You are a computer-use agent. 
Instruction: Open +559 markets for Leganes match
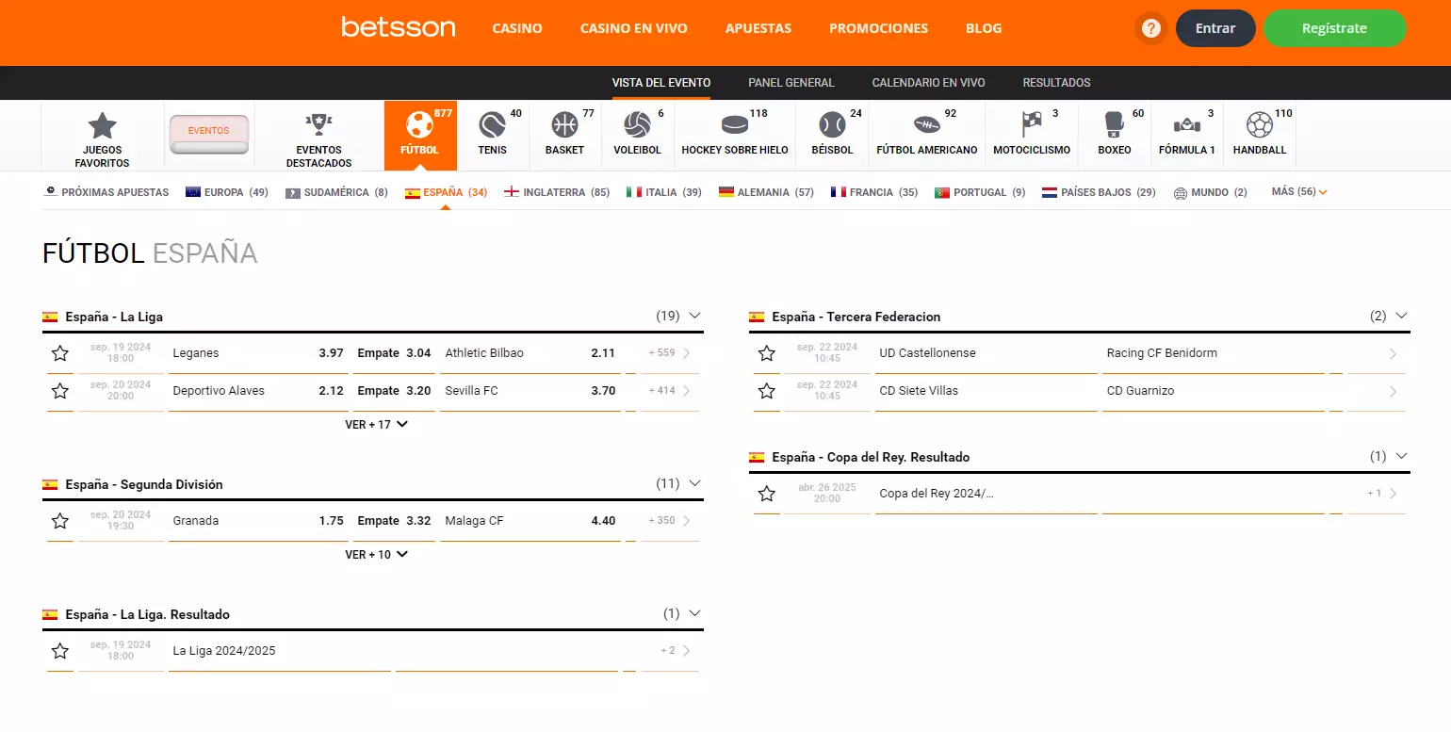670,353
